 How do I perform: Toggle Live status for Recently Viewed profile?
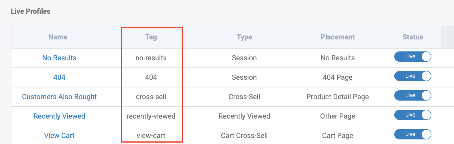(413, 115)
